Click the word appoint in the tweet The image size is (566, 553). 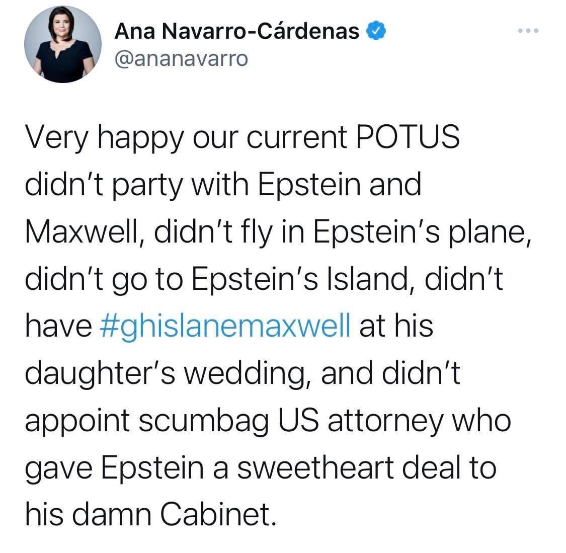[77, 421]
